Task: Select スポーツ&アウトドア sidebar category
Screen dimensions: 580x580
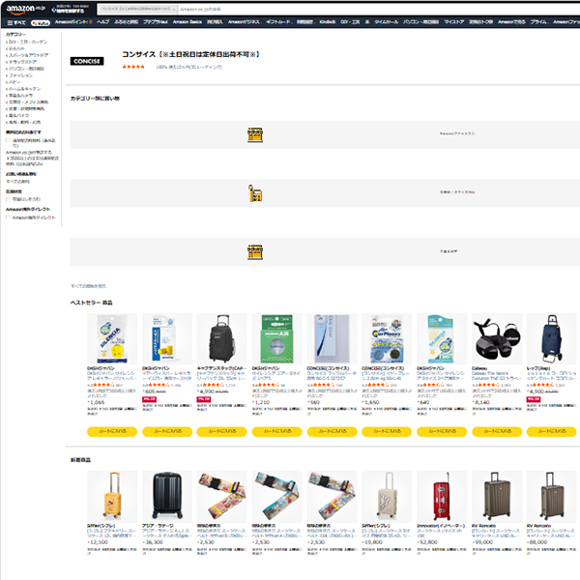Action: click(x=28, y=55)
